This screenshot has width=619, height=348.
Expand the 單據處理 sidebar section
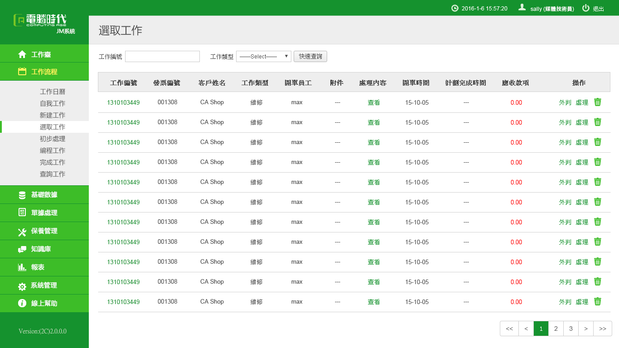click(44, 213)
